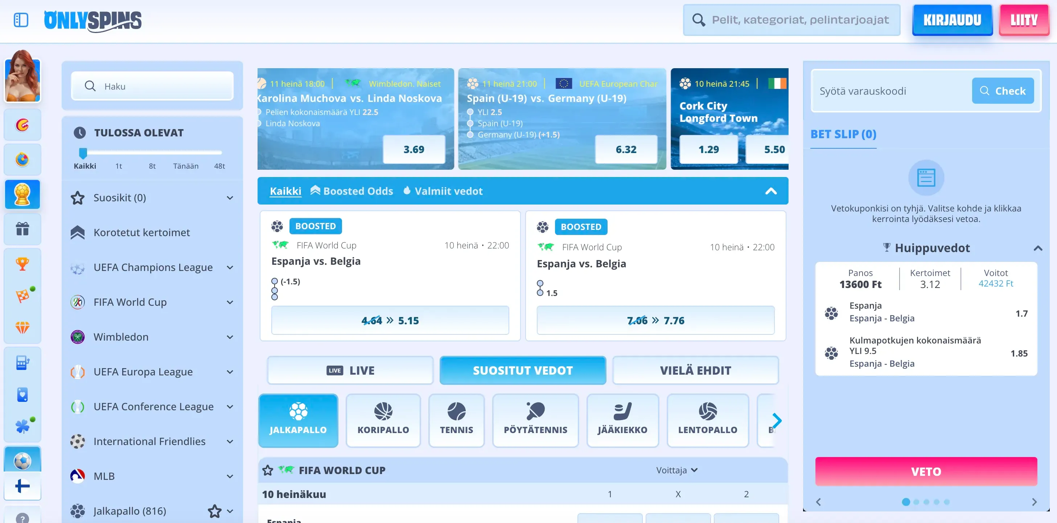1057x523 pixels.
Task: Set upcoming filter slider to Tänään
Action: pos(186,166)
